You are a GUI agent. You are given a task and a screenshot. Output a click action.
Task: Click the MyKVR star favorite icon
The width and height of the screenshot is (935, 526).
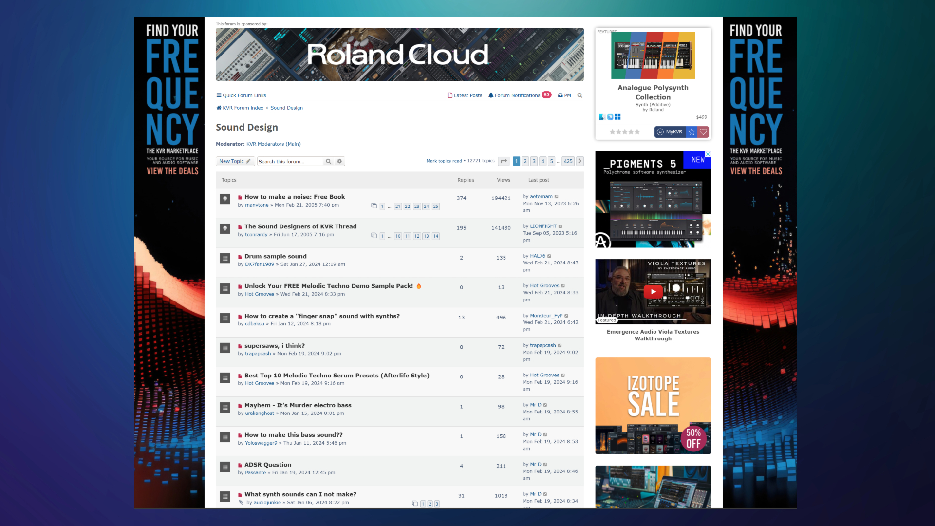(x=692, y=132)
